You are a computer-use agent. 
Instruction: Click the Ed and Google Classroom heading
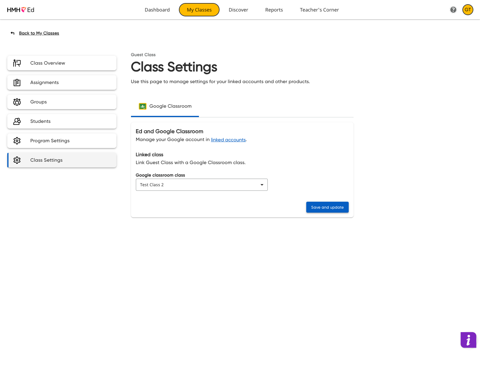coord(170,131)
